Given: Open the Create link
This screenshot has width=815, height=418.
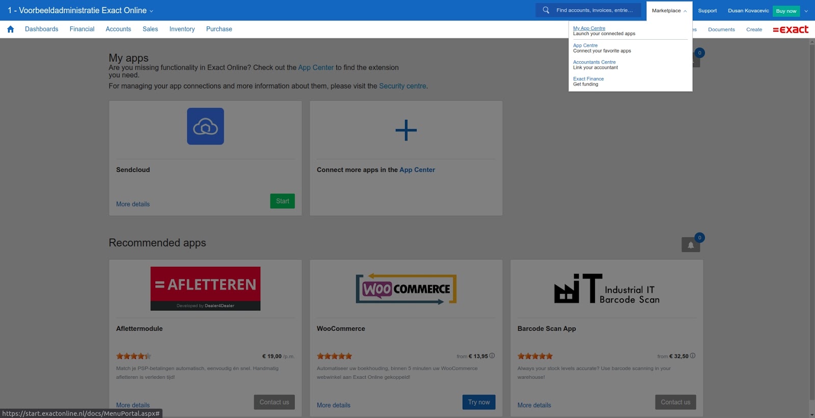Looking at the screenshot, I should tap(754, 30).
